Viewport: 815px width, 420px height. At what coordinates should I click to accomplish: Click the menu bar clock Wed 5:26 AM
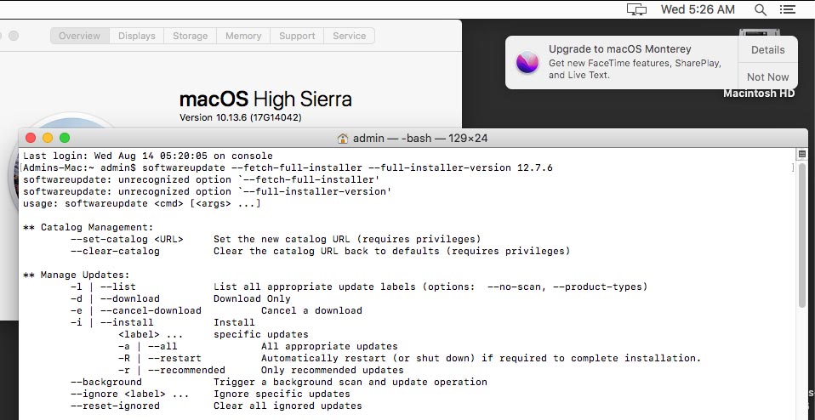point(698,9)
